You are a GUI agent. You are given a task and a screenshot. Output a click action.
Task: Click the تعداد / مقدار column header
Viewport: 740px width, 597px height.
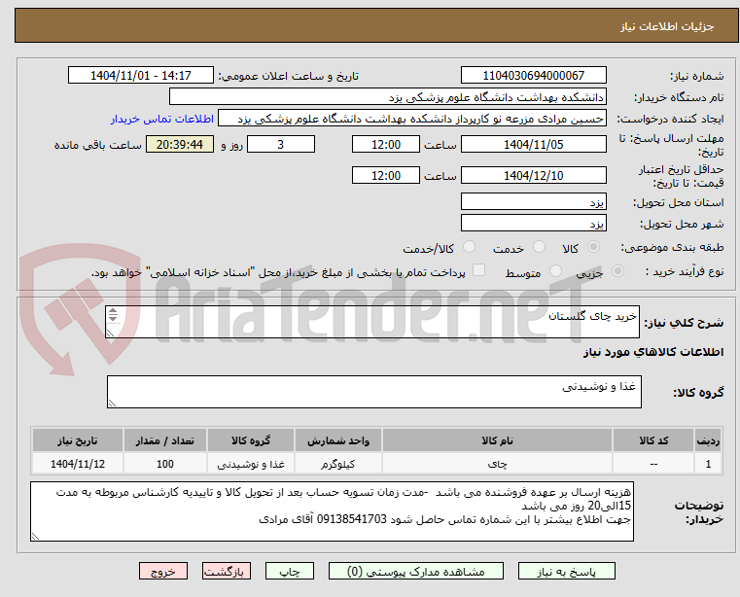(x=164, y=440)
